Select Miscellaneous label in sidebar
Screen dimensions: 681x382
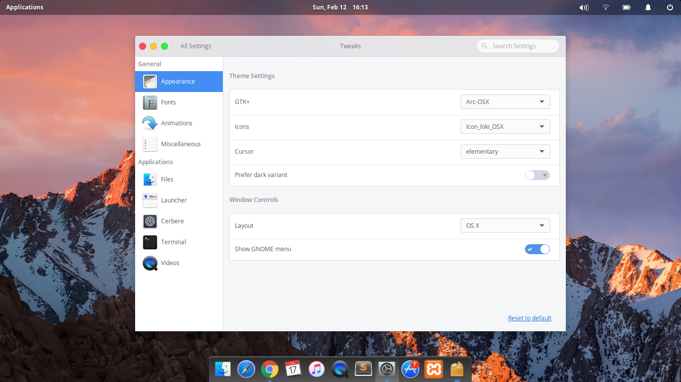click(x=181, y=144)
